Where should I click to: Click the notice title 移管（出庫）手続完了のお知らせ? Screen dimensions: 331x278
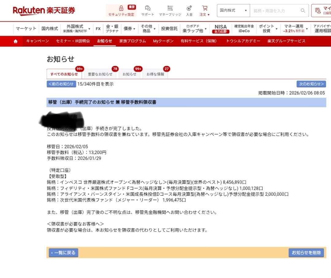pyautogui.click(x=102, y=102)
